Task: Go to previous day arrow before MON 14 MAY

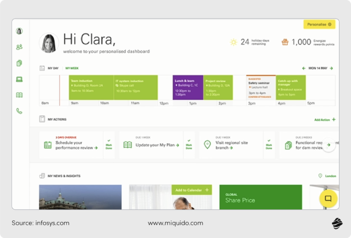Action: point(304,68)
